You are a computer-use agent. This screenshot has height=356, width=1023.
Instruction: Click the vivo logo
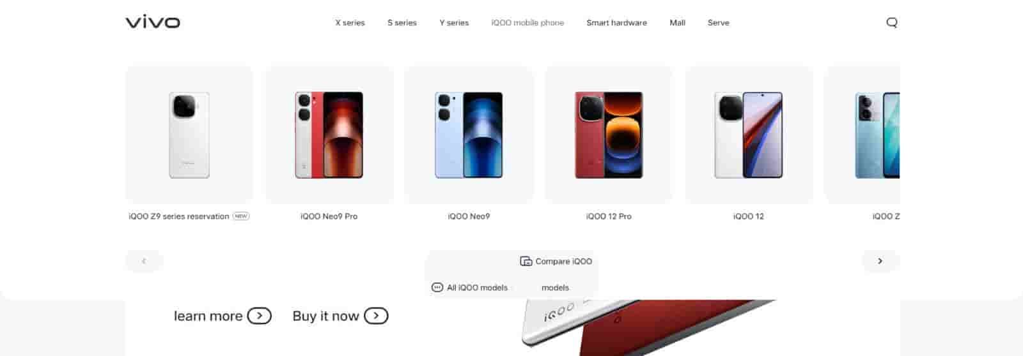[x=153, y=22]
